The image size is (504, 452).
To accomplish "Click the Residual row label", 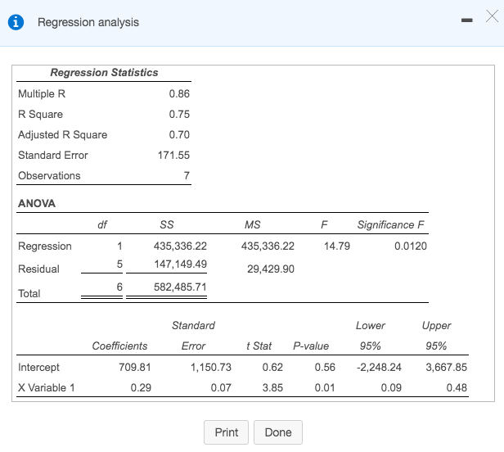I will coord(39,269).
